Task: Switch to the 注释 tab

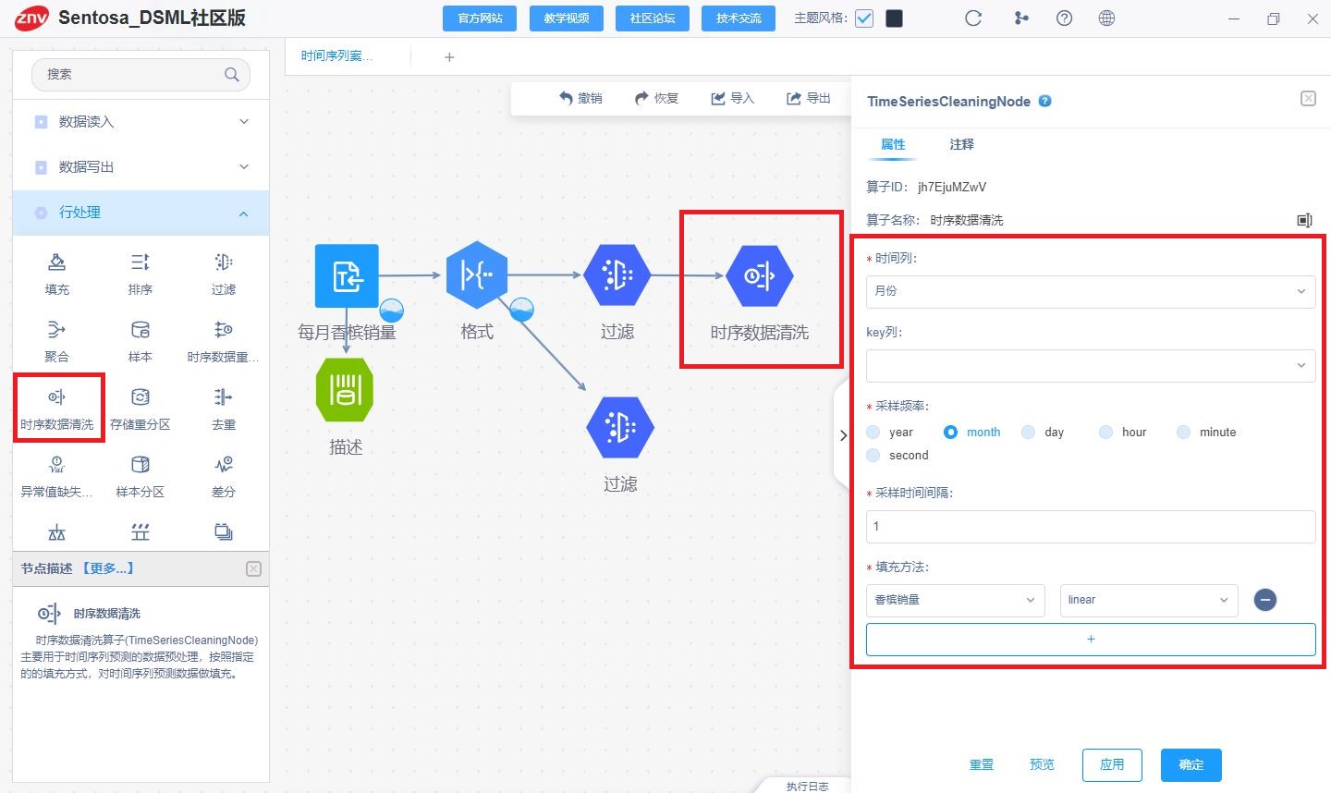Action: point(961,144)
